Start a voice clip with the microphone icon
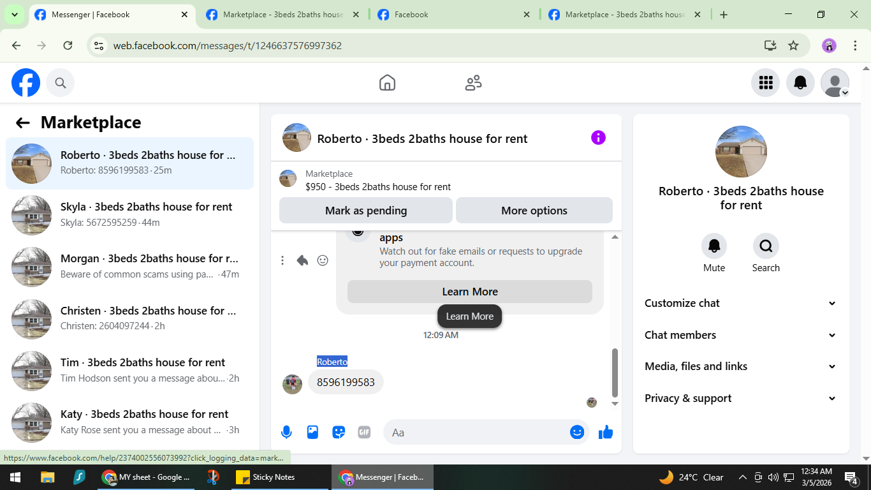The width and height of the screenshot is (871, 490). pos(286,432)
